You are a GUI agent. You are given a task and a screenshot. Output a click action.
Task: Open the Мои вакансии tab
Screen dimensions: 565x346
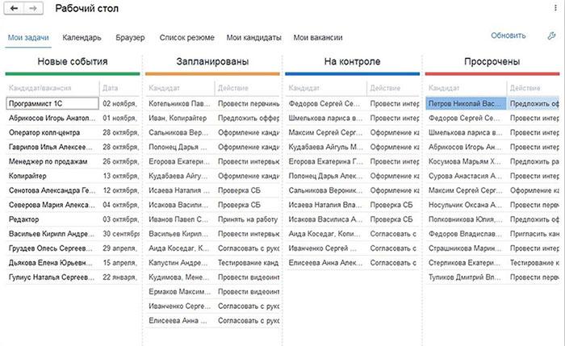click(x=318, y=37)
